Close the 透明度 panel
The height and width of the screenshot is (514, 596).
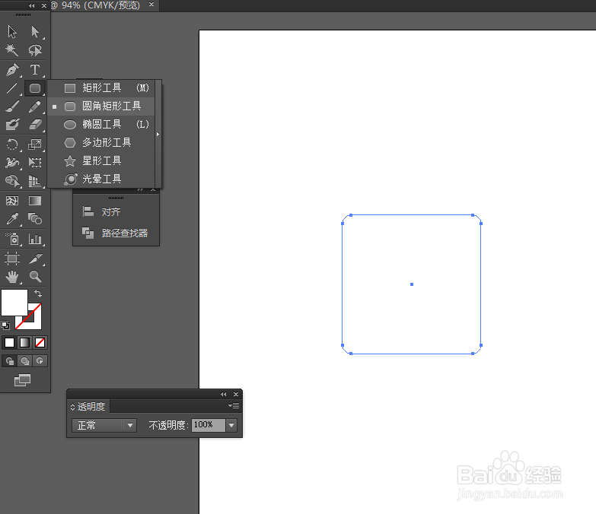tap(236, 395)
